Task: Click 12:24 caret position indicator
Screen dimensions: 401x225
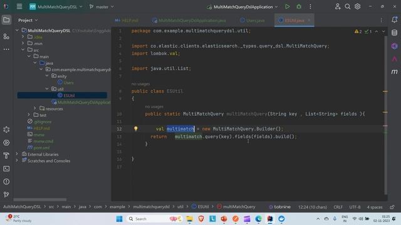Action: pos(313,207)
